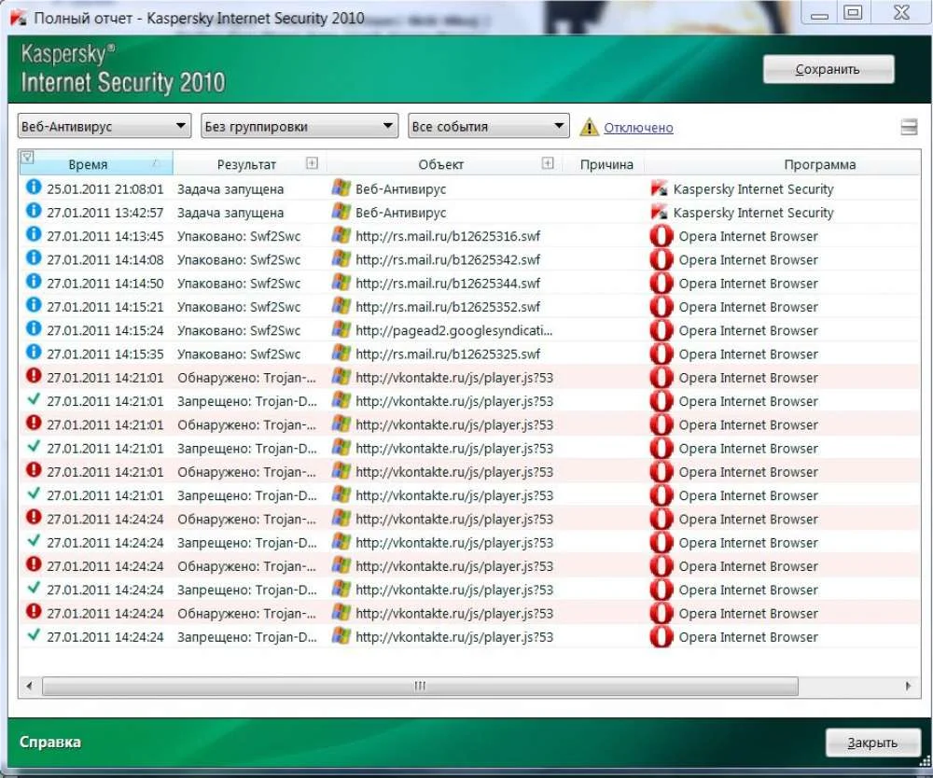Sort by the Время column header
The height and width of the screenshot is (778, 933).
[x=95, y=164]
